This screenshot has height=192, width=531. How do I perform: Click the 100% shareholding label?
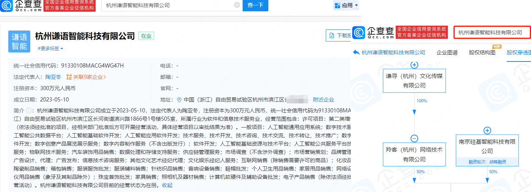[422, 101]
